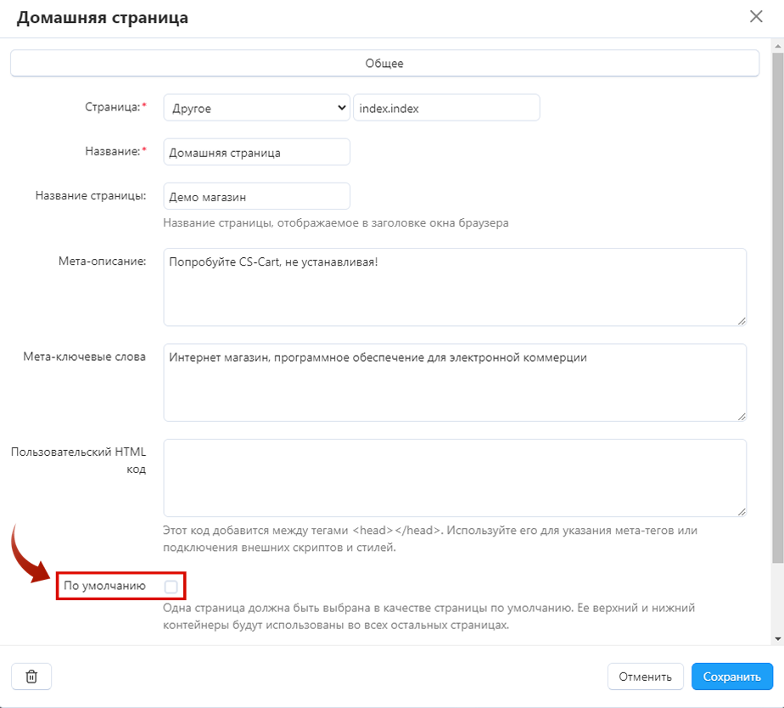The height and width of the screenshot is (708, 784).
Task: Click the Мета-описание textarea resize handle
Action: click(x=742, y=320)
